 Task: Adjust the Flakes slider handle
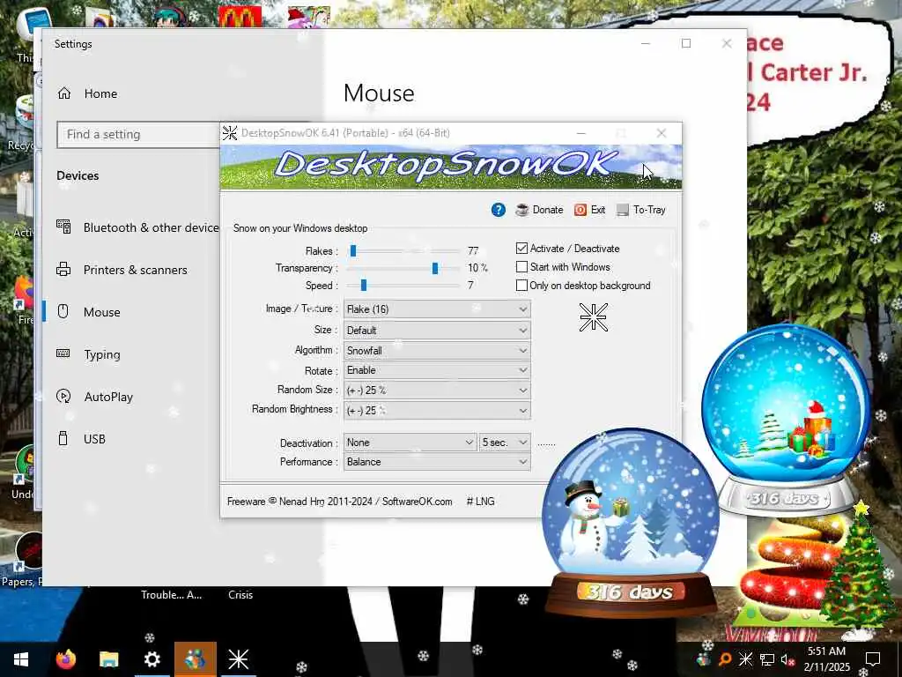[x=353, y=250]
